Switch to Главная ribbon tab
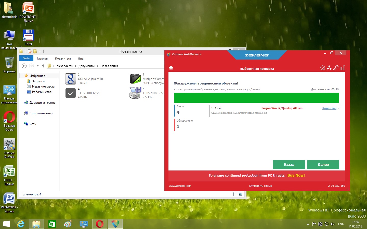This screenshot has width=367, height=229. click(x=42, y=59)
